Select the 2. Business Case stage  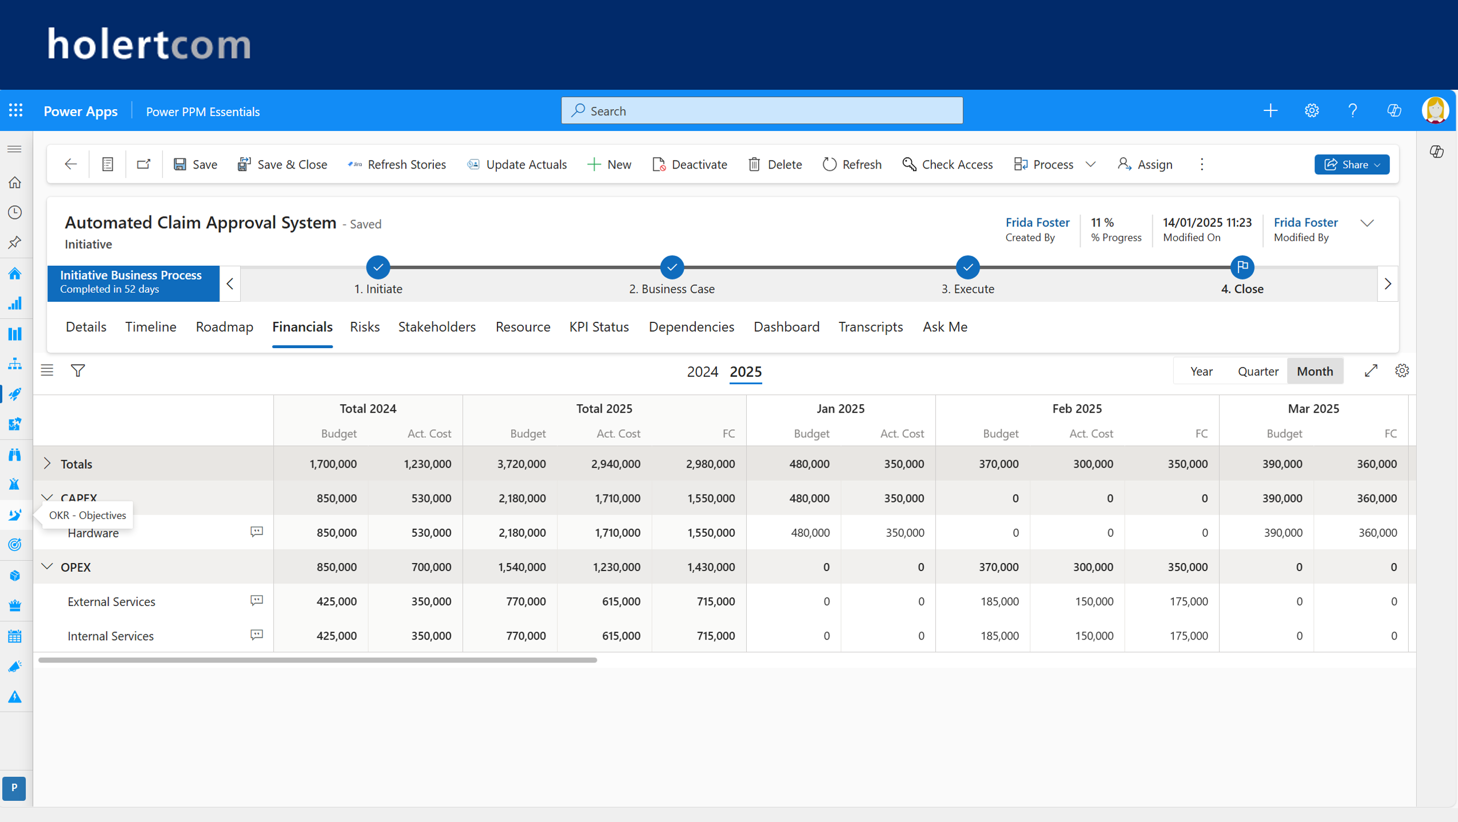672,267
